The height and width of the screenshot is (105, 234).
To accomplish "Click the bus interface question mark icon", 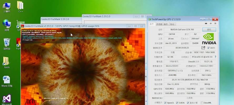I will pos(215,57).
